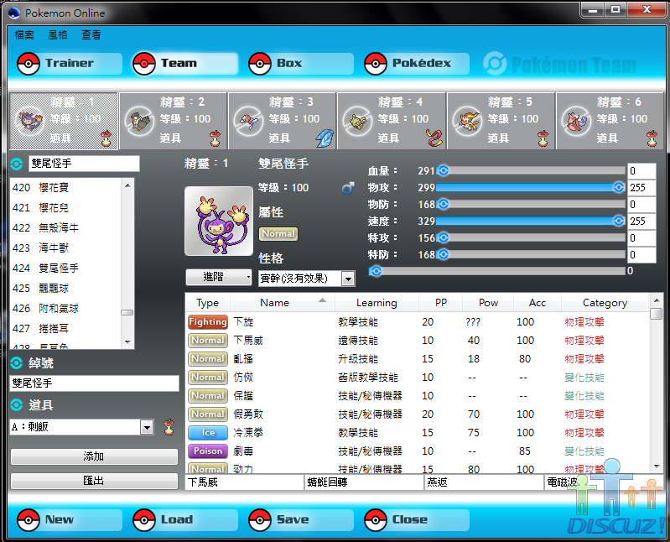The width and height of the screenshot is (670, 542).
Task: Click pokemon list scroll down arrow
Action: pyautogui.click(x=127, y=342)
